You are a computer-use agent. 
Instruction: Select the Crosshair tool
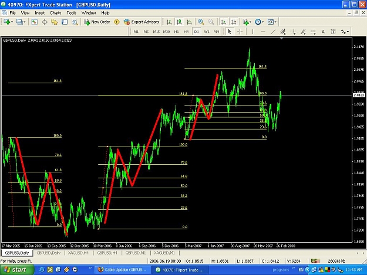240,32
